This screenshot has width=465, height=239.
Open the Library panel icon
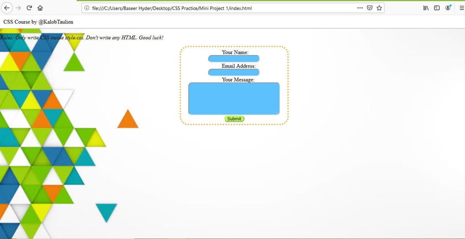[x=426, y=8]
